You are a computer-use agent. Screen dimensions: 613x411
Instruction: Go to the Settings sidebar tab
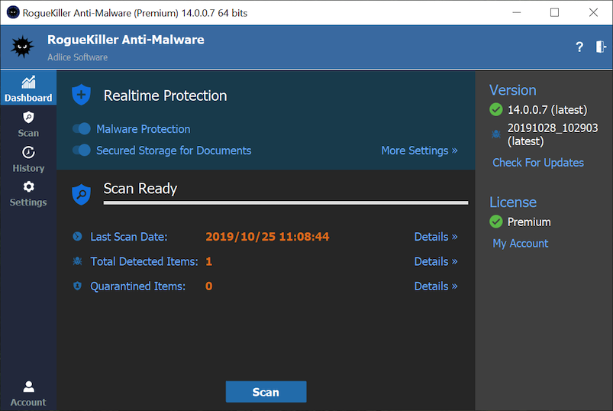click(28, 193)
